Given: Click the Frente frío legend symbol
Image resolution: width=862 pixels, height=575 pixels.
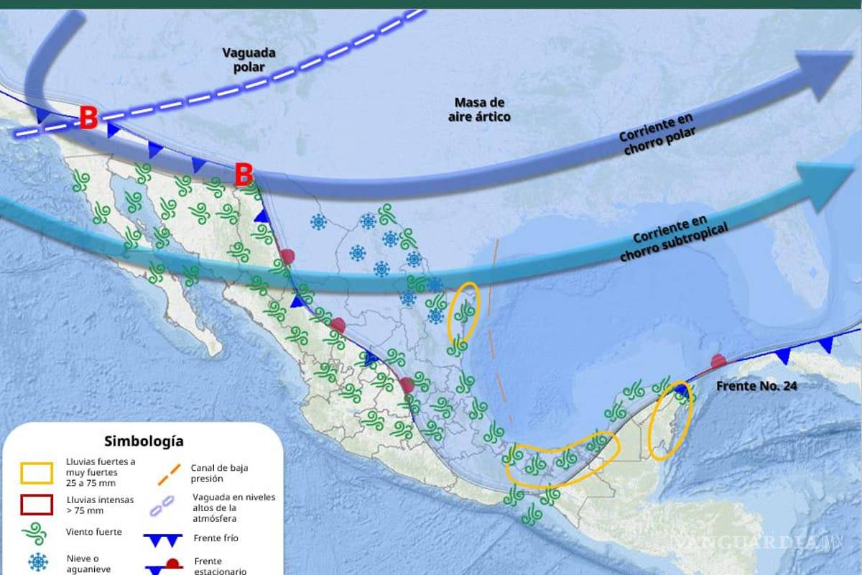Looking at the screenshot, I should (170, 539).
